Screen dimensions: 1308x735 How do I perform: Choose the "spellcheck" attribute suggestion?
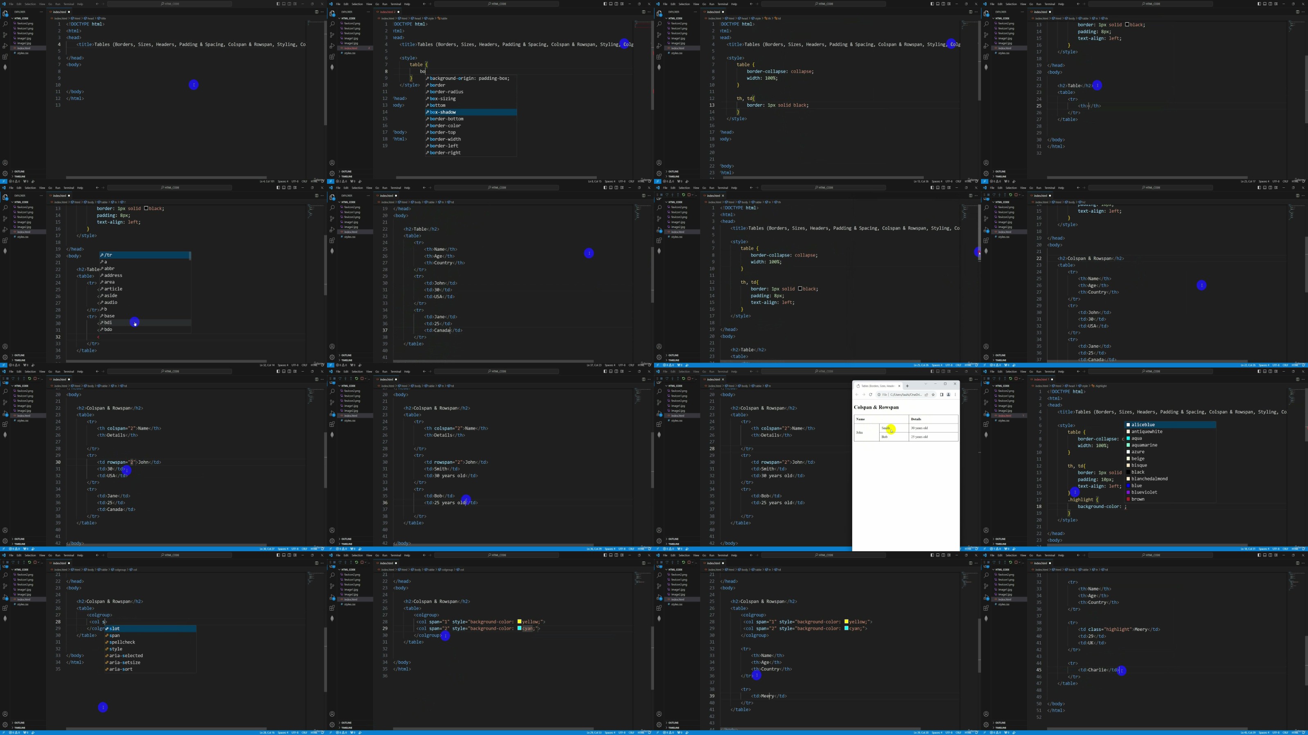pyautogui.click(x=122, y=642)
